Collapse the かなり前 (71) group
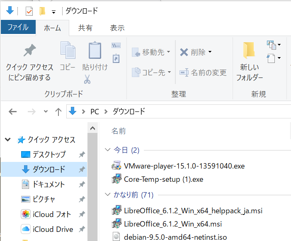The height and width of the screenshot is (241, 291). (108, 195)
